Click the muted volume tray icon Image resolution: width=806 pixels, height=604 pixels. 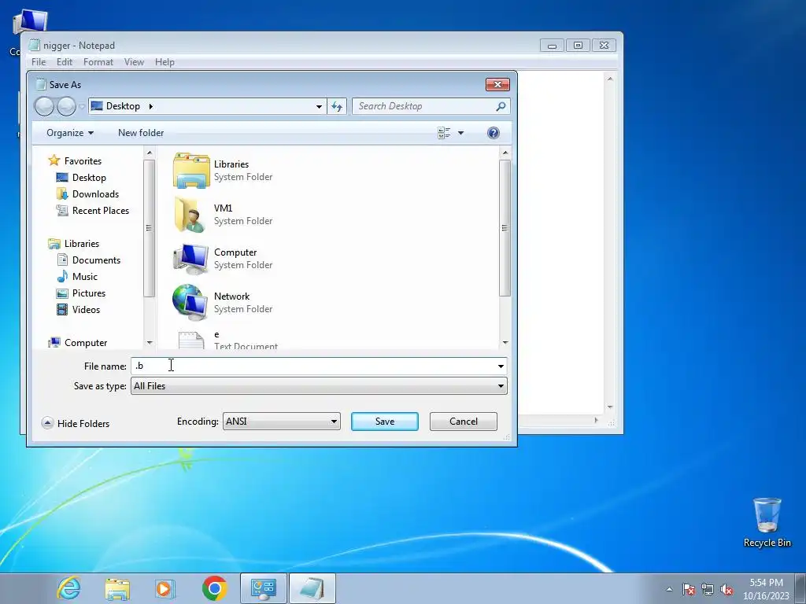[x=727, y=589]
